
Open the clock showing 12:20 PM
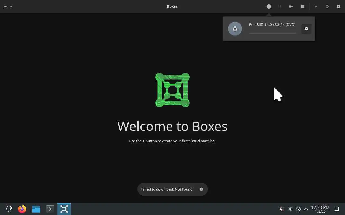point(320,209)
